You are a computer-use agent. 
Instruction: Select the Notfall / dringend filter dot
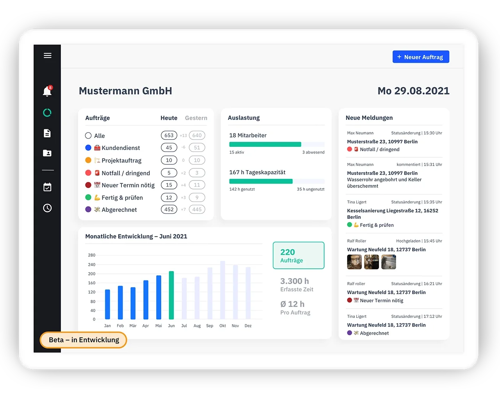click(x=88, y=173)
